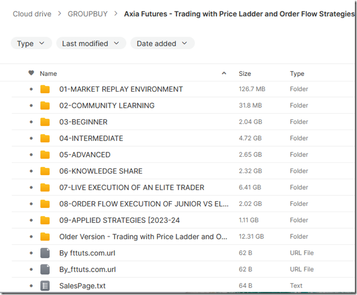357x295 pixels.
Task: Click folder icon for 08-ORDER FLOW EXECUTION
Action: click(45, 204)
